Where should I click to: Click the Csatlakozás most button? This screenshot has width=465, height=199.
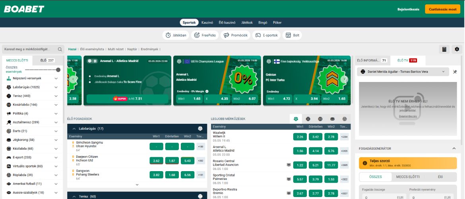click(x=442, y=9)
